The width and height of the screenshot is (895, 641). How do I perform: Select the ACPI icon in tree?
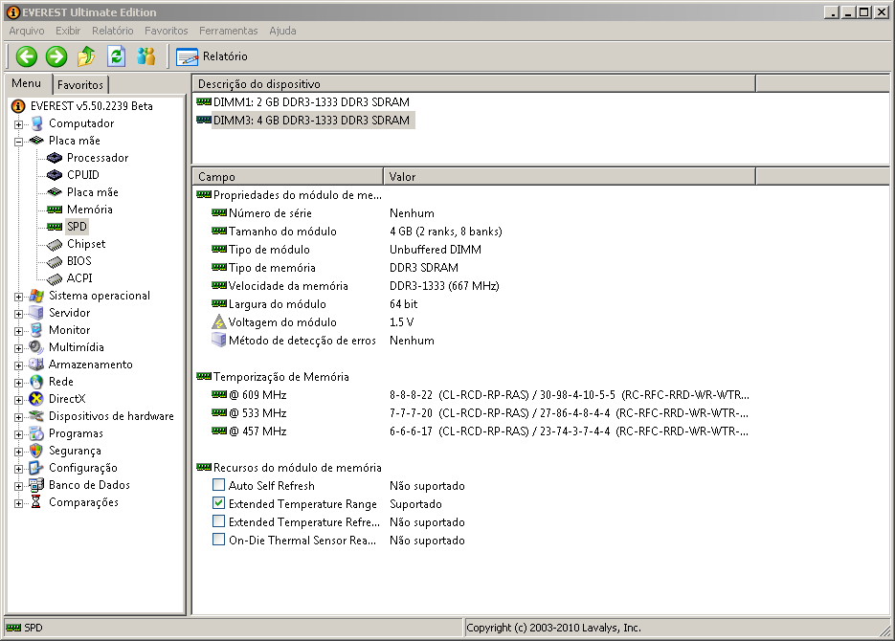[55, 278]
